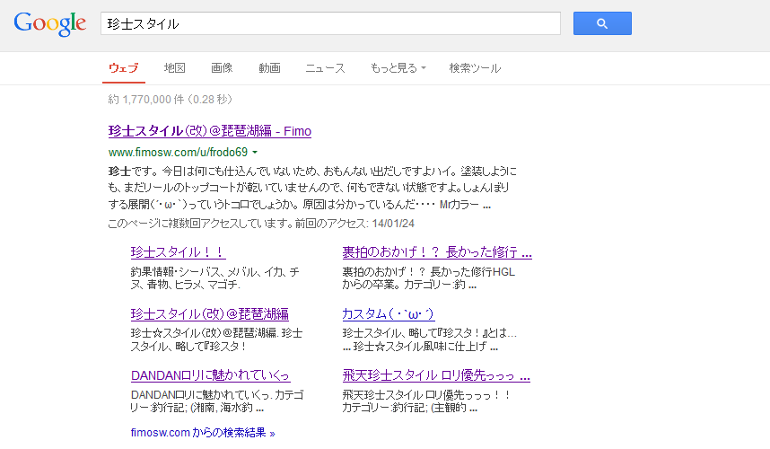Image resolution: width=770 pixels, height=449 pixels.
Task: Go to the 動画 tab
Action: [269, 68]
